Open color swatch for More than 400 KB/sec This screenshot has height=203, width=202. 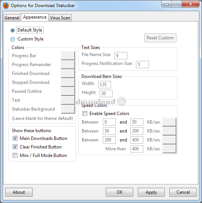169,149
